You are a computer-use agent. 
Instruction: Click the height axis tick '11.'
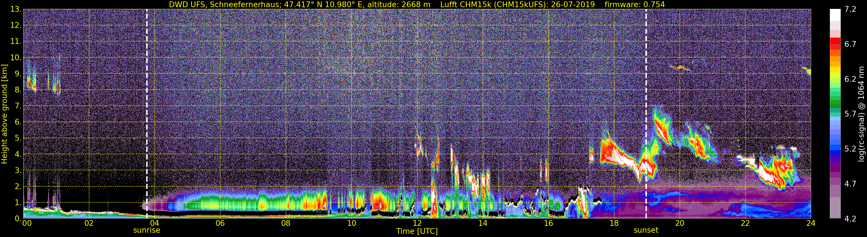[16, 42]
